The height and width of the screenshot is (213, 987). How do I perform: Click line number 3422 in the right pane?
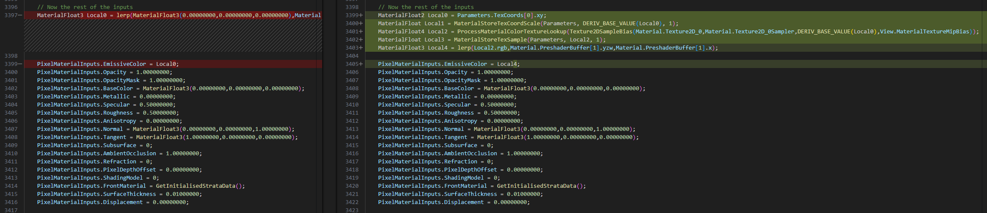click(x=352, y=202)
